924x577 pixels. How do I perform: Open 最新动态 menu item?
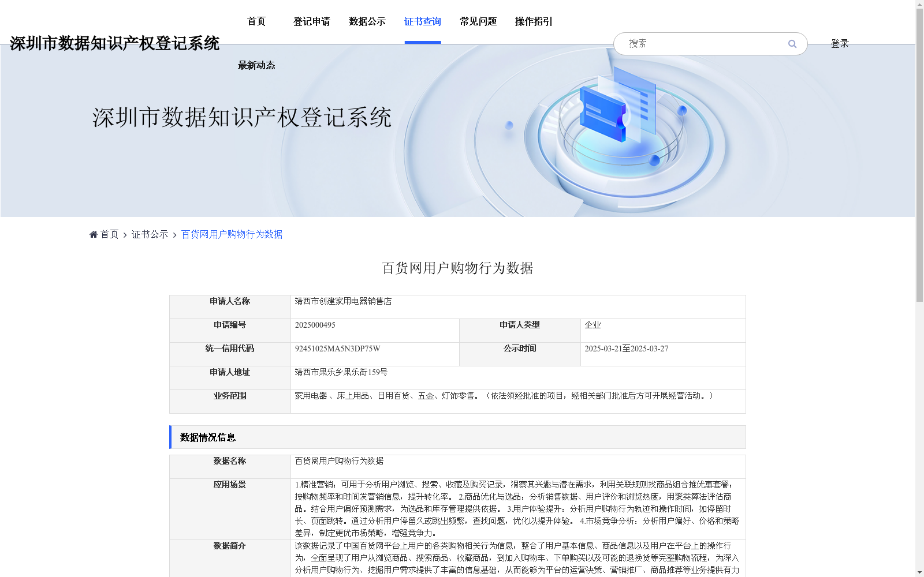pyautogui.click(x=256, y=65)
